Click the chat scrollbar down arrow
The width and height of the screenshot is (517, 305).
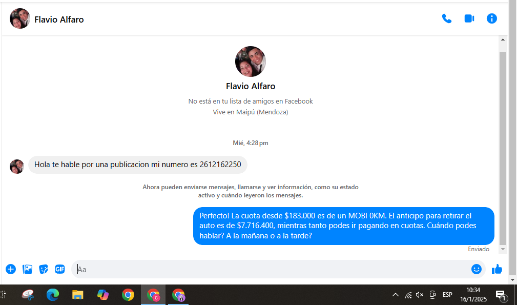pos(503,249)
